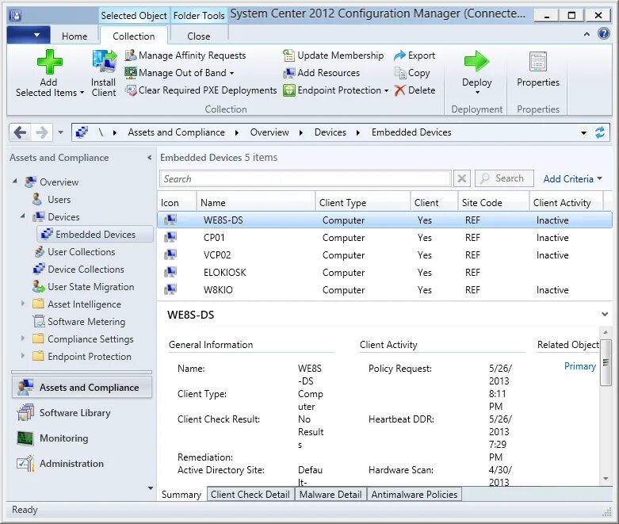Open the Manage Out of Band menu
Screen dimensions: 619x524
click(x=180, y=73)
